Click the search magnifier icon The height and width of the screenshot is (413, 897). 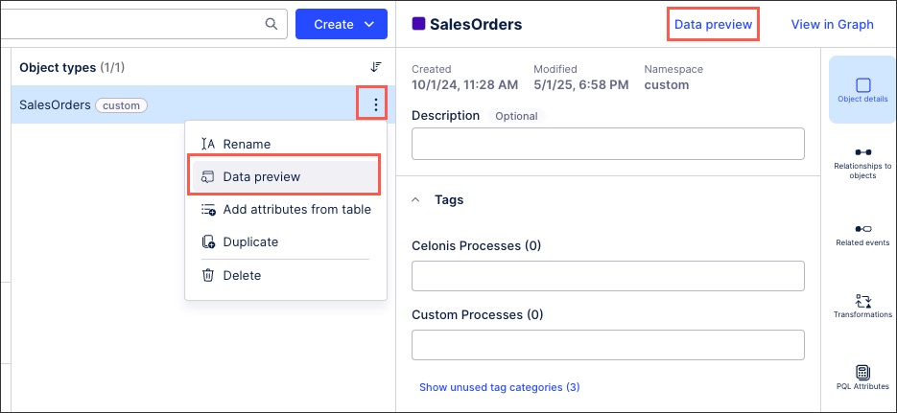click(271, 24)
